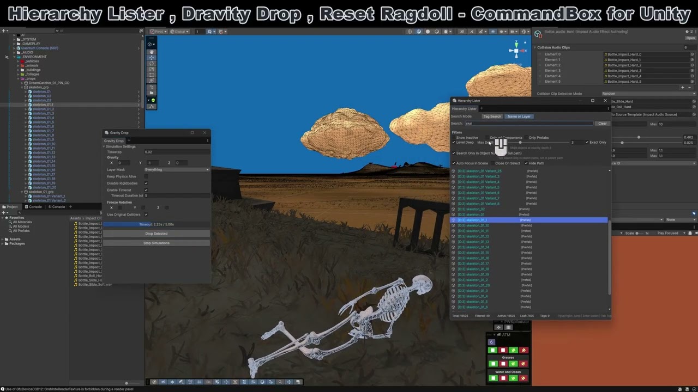Screen dimensions: 698x392
Task: Click the Drop Selected button
Action: 157,234
